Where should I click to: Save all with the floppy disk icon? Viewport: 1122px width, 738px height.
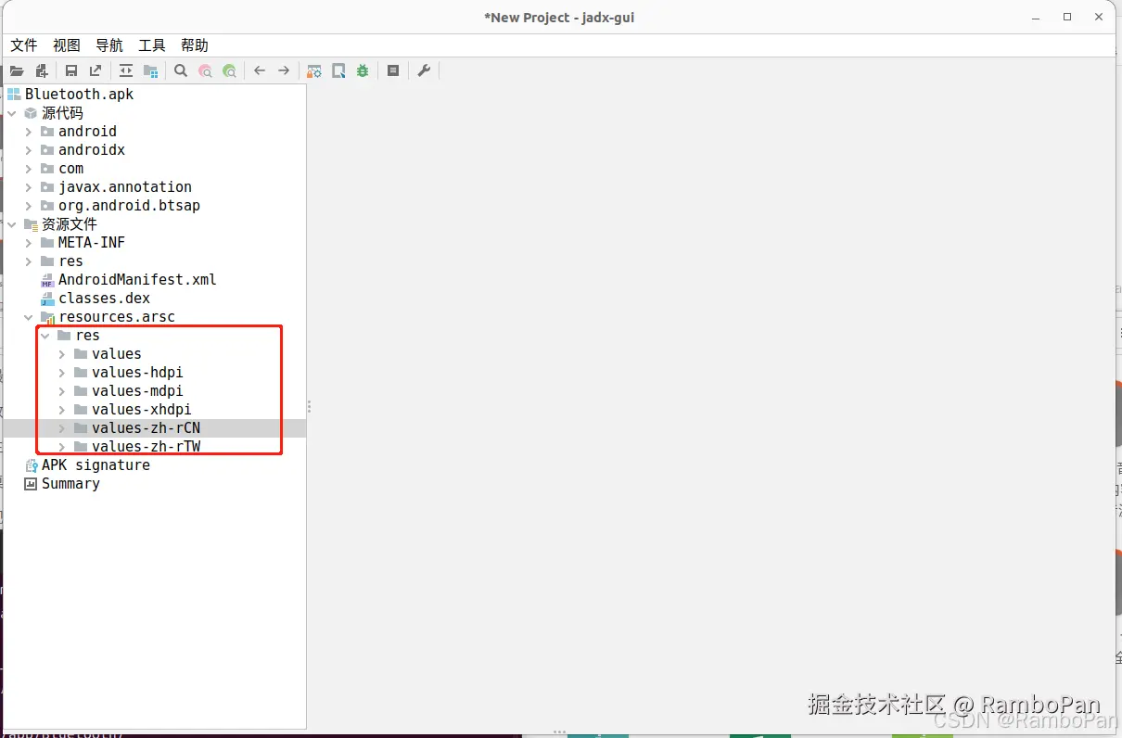click(x=71, y=70)
